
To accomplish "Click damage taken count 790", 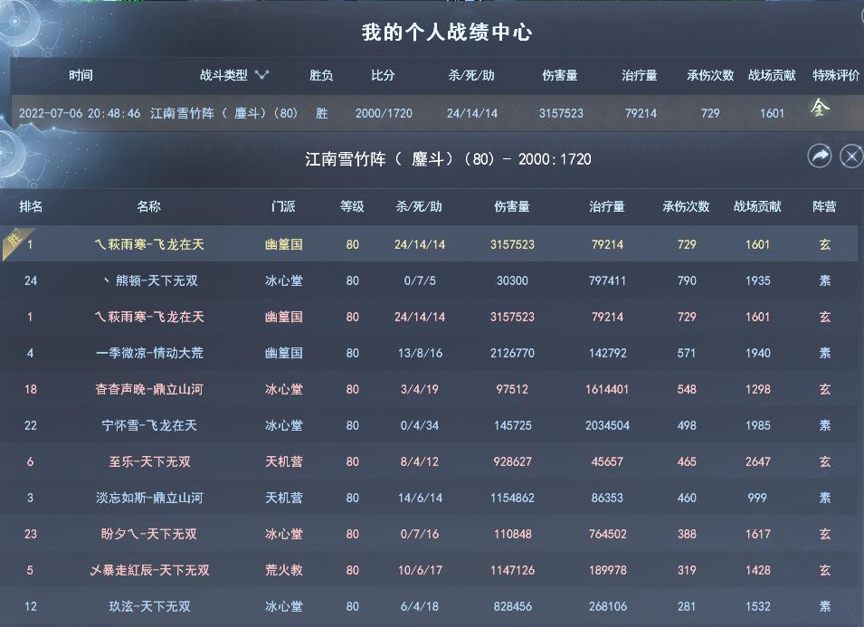I will tap(687, 280).
